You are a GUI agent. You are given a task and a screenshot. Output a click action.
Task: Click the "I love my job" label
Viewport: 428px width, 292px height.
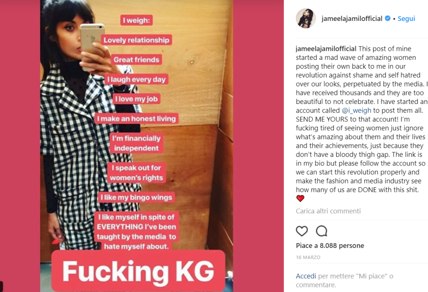pyautogui.click(x=137, y=99)
